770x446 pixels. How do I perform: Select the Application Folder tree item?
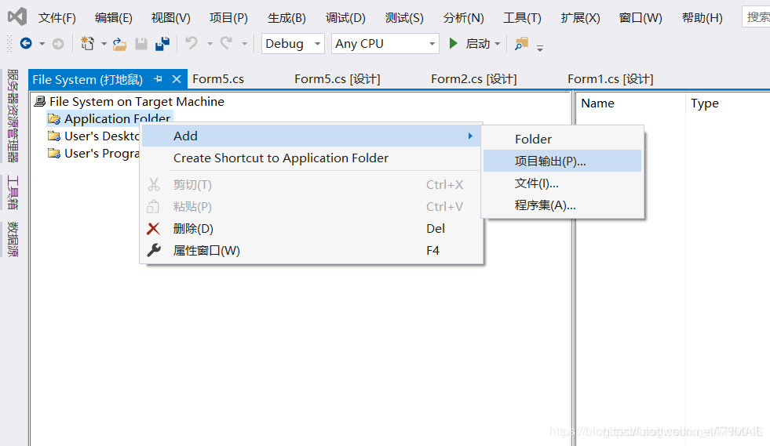pos(109,118)
